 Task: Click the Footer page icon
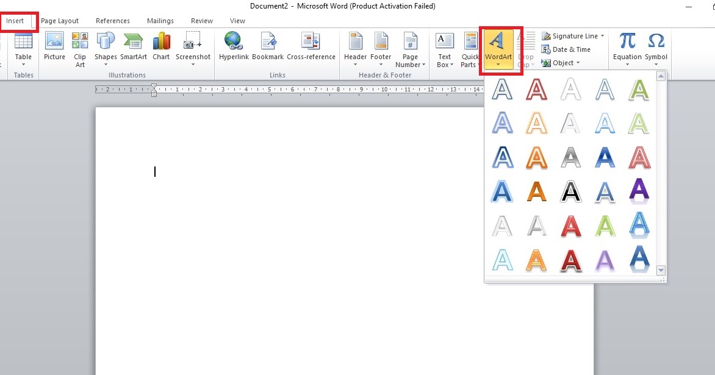[x=381, y=41]
